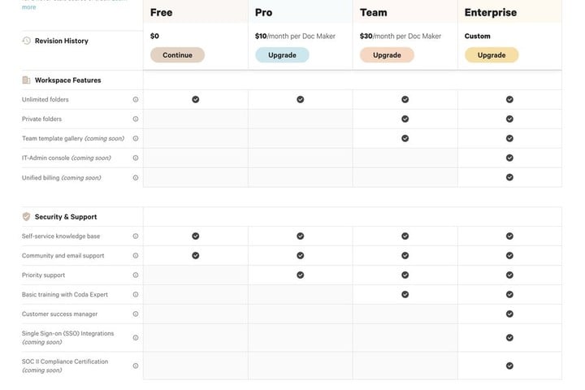
Task: Click the Security & Support shield icon
Action: 27,217
